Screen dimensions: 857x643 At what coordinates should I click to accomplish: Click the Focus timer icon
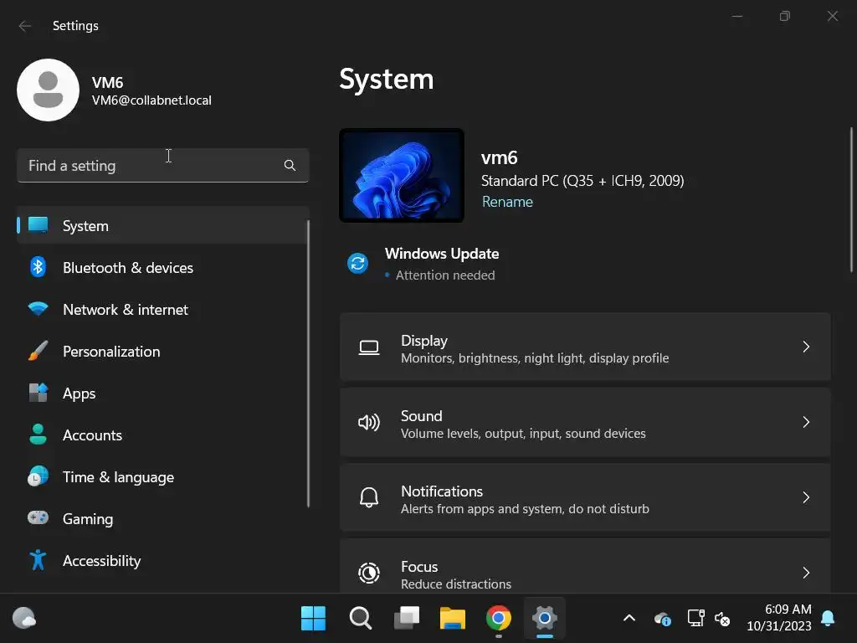369,573
